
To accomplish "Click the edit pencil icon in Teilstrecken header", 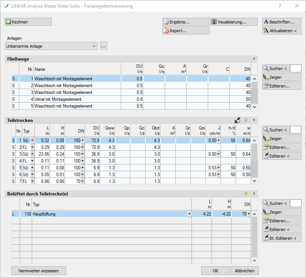I will tap(237, 120).
